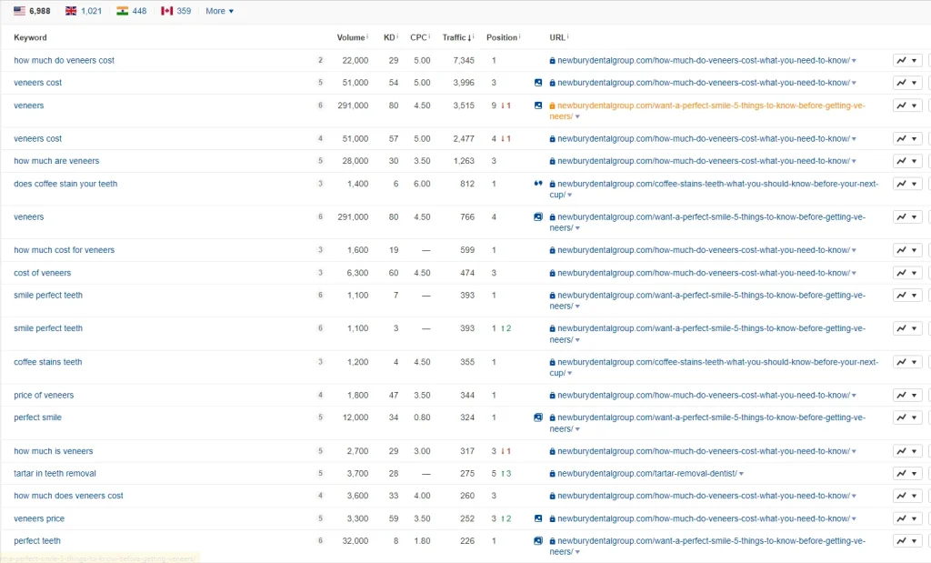Open trend chart for 'how much cost for veneers'
931x563 pixels.
point(901,250)
